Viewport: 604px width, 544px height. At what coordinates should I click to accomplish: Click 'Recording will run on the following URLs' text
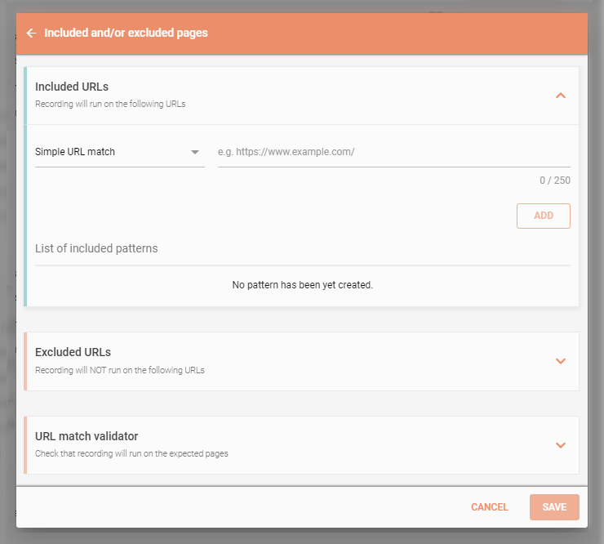(x=110, y=104)
